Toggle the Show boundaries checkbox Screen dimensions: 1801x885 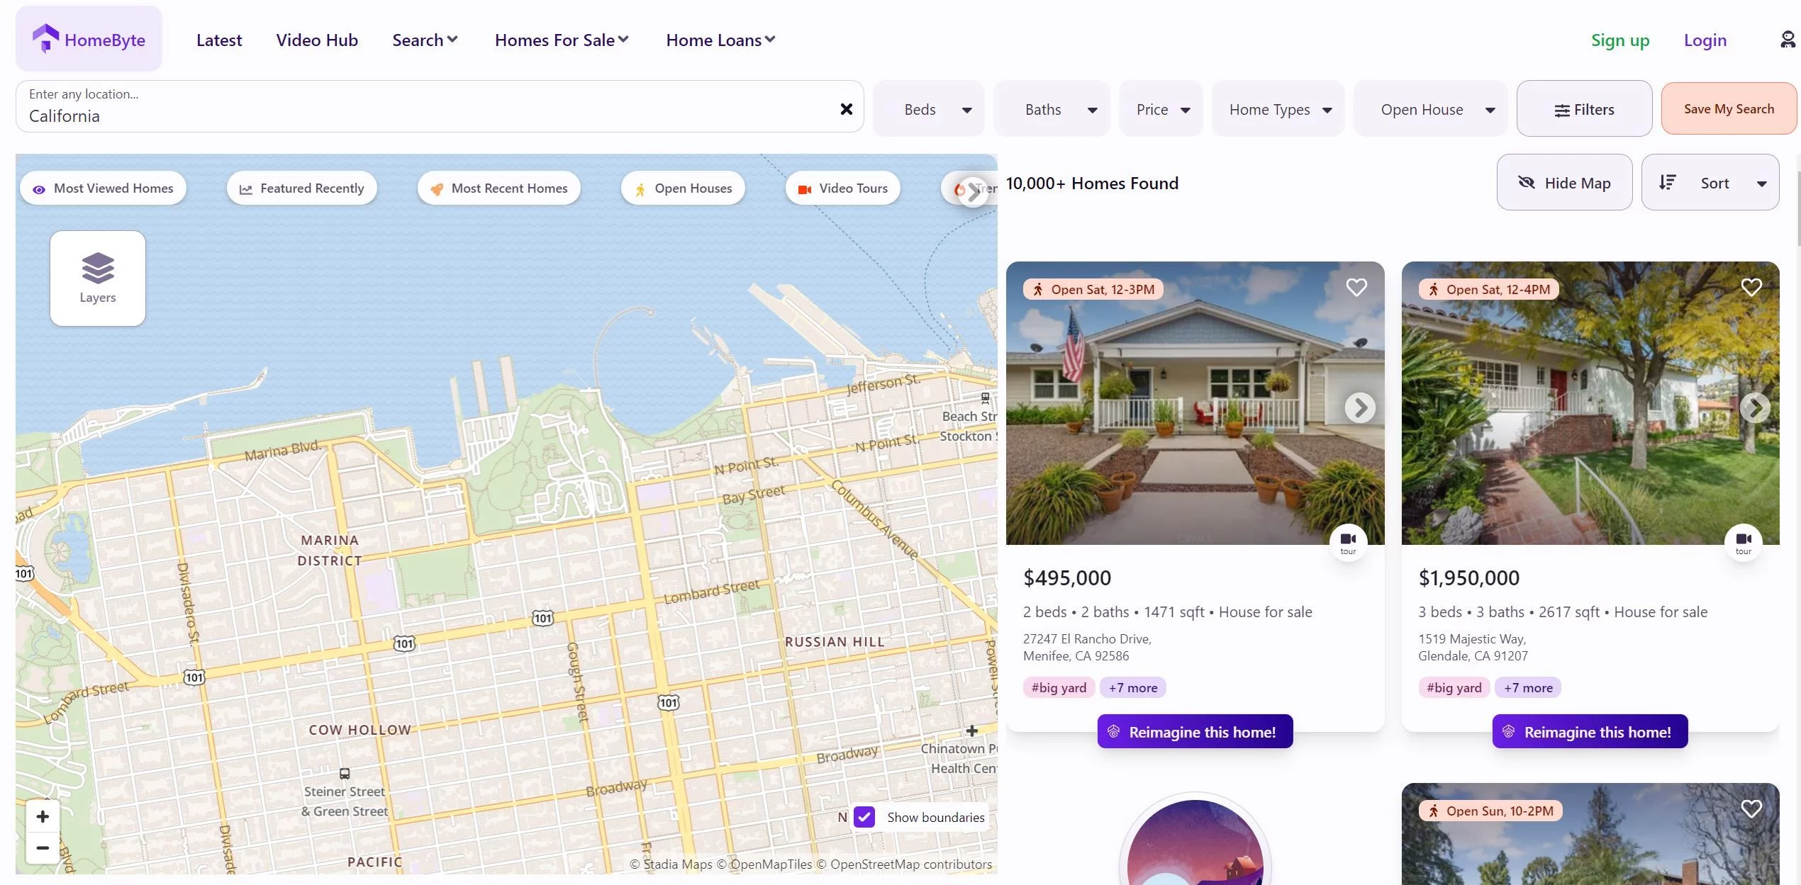pos(865,816)
